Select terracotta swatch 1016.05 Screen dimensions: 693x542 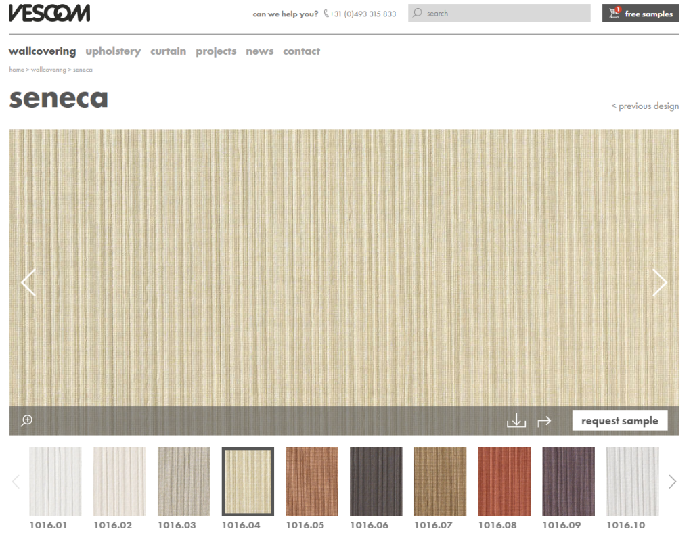[x=312, y=482]
